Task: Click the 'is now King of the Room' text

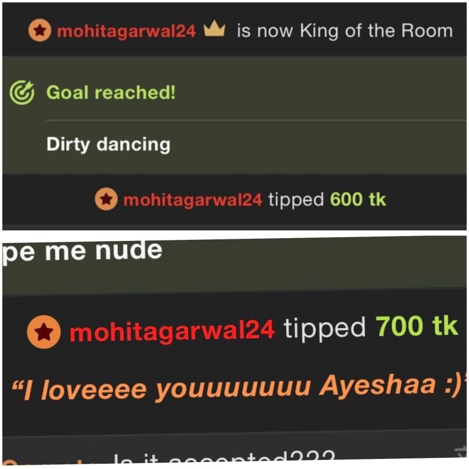Action: point(345,31)
